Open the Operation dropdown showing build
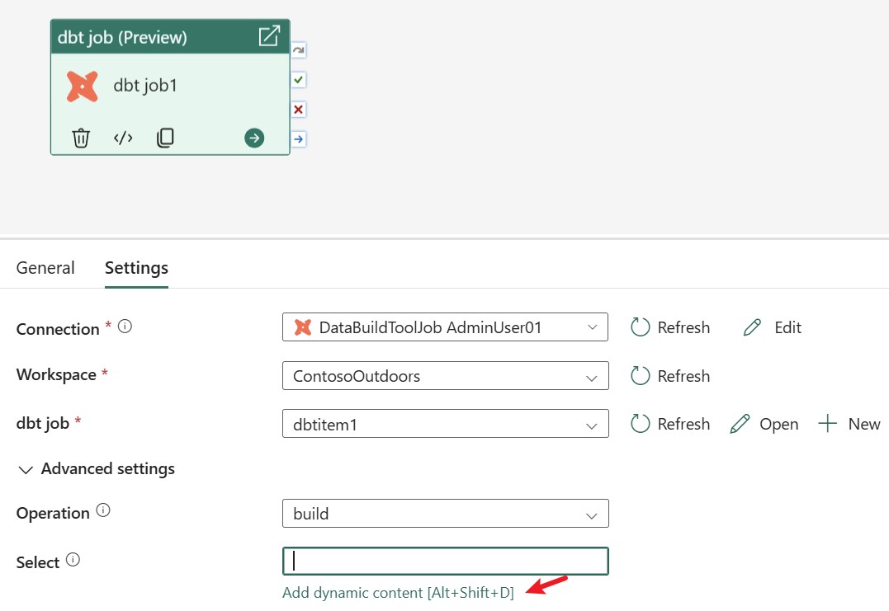This screenshot has height=611, width=889. pyautogui.click(x=445, y=514)
